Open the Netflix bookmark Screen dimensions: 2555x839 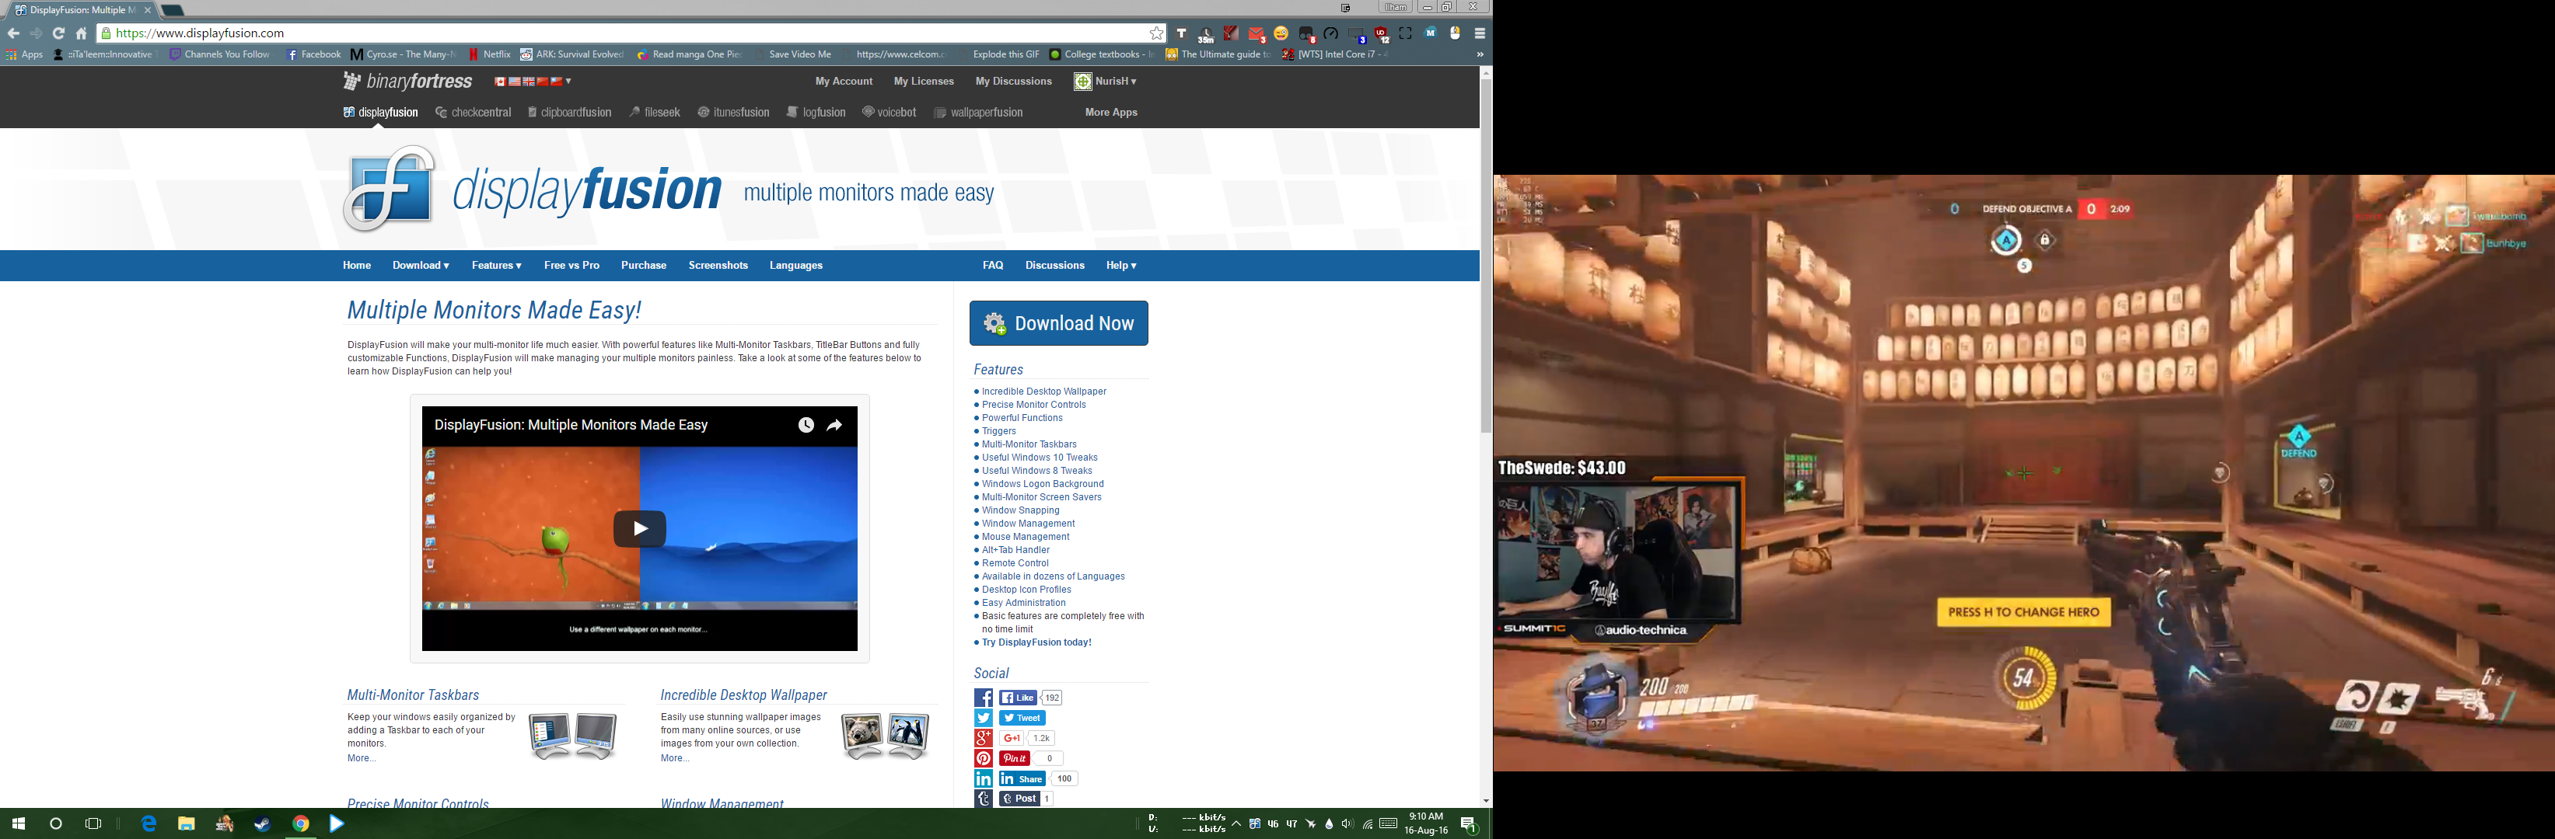click(490, 54)
